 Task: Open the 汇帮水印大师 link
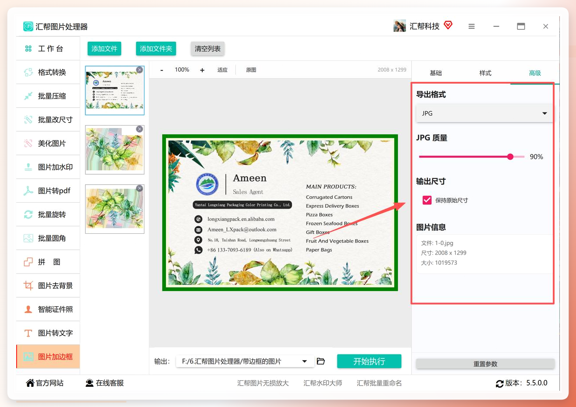(x=323, y=383)
